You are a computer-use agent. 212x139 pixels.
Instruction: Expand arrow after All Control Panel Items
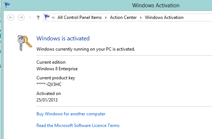[x=106, y=17]
